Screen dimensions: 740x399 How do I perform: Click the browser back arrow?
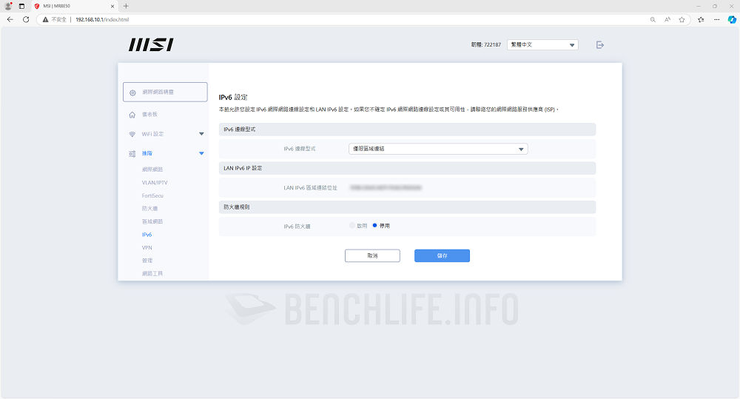point(10,19)
